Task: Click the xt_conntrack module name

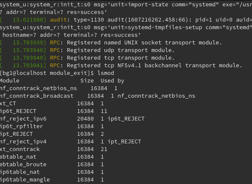Action: click(20, 149)
